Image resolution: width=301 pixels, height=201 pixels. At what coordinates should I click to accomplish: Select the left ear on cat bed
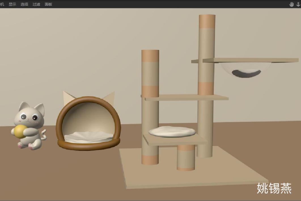point(67,96)
